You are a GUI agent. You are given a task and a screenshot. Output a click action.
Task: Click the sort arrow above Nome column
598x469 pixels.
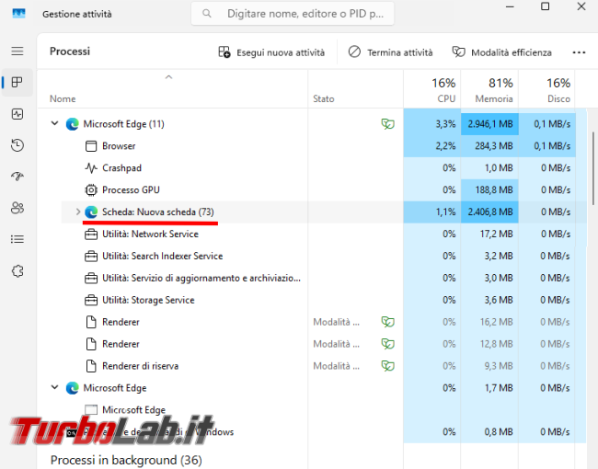(168, 77)
